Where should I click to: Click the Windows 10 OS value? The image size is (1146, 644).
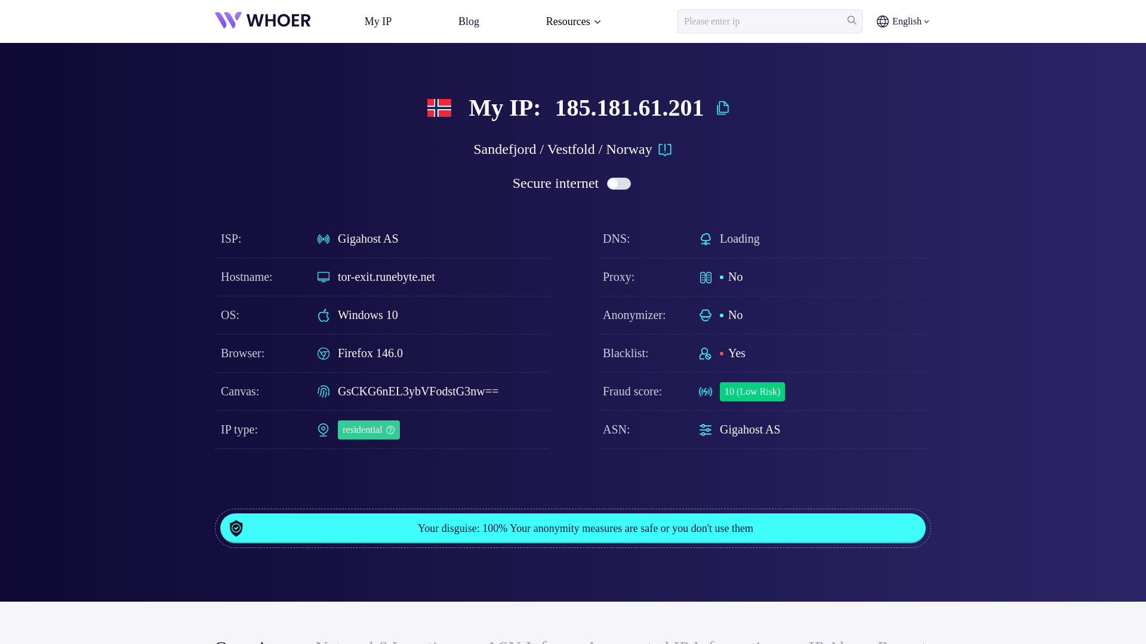(368, 315)
